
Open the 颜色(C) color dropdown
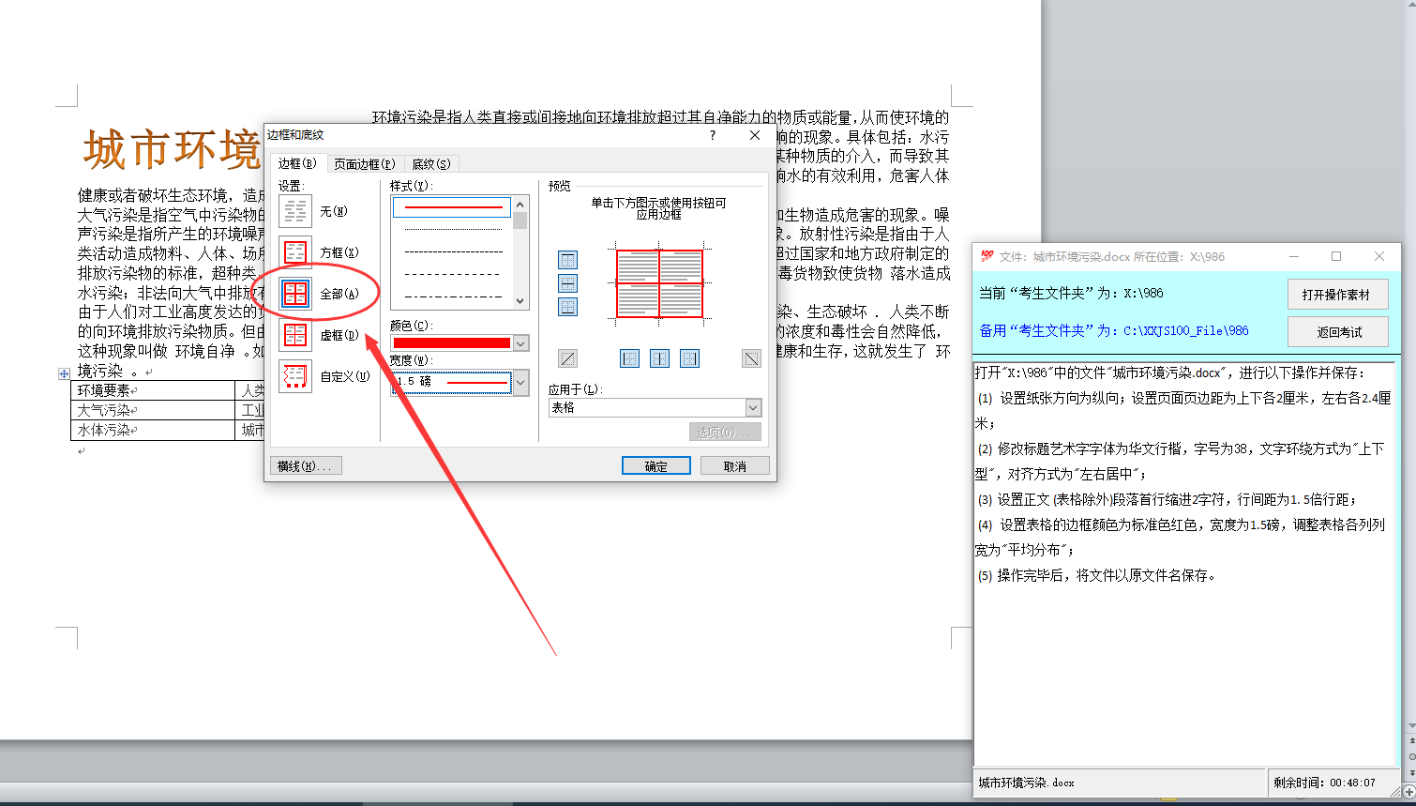[x=520, y=343]
